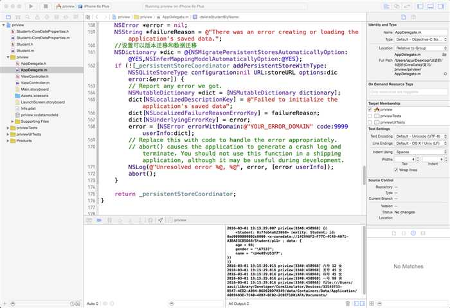Image resolution: width=450 pixels, height=308 pixels.
Task: Open the Test navigator icon
Action: pyautogui.click(x=47, y=17)
